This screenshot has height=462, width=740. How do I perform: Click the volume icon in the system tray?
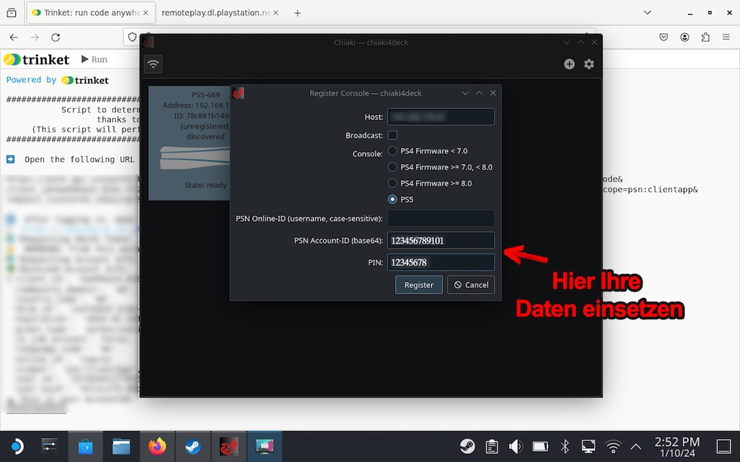coord(515,446)
